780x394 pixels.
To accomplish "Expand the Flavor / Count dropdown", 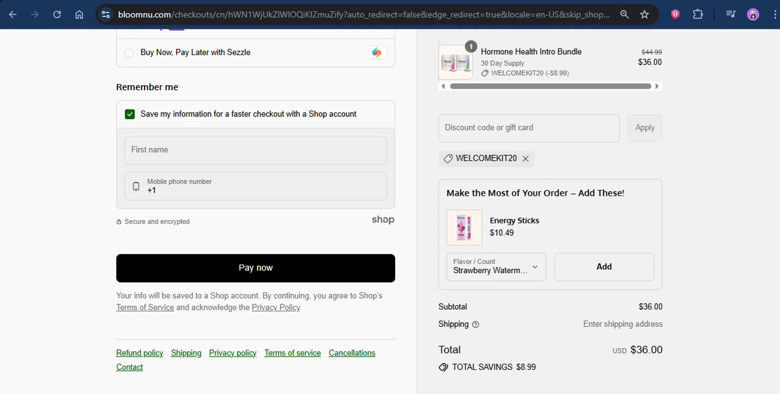I will pos(496,267).
